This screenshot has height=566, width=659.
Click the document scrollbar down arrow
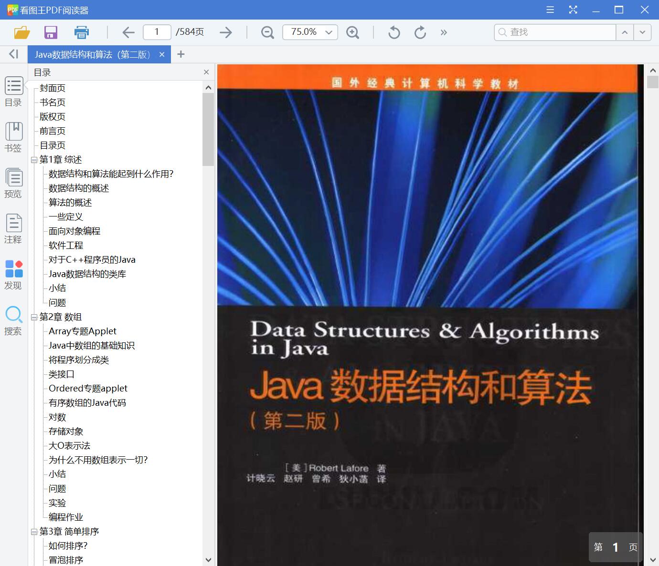point(653,560)
